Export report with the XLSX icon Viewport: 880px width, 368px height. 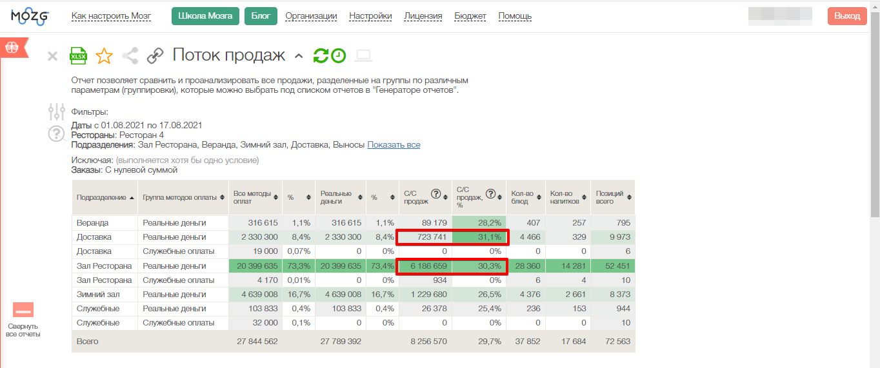78,55
